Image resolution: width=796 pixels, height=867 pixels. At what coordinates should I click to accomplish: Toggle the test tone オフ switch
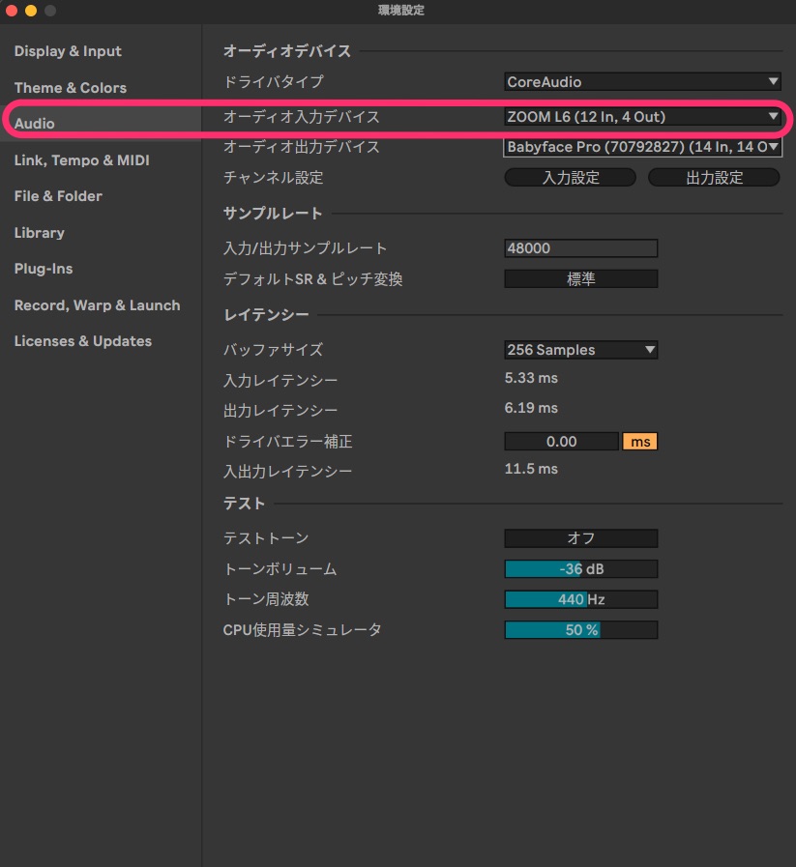580,538
